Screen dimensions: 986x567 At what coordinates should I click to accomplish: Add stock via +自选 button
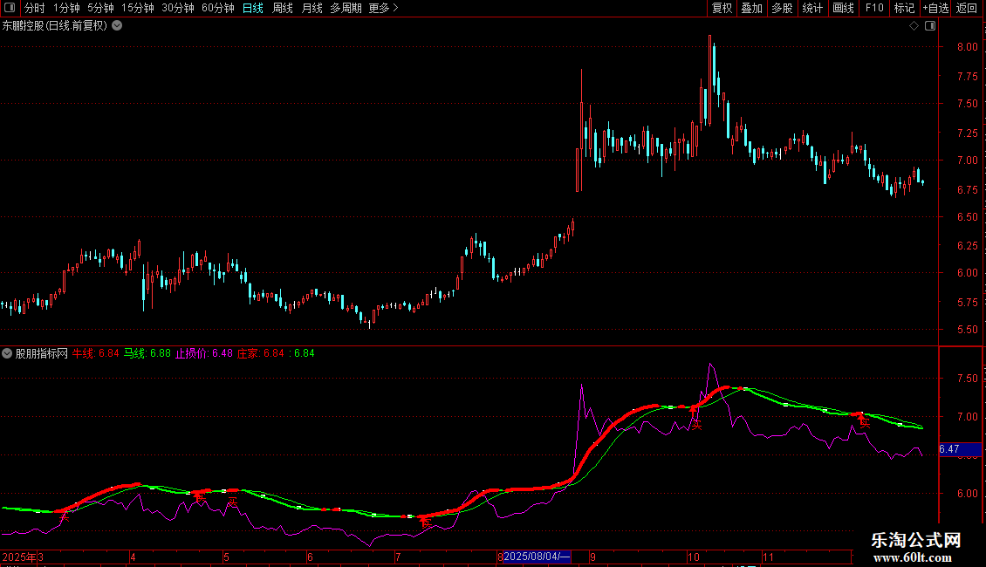(935, 8)
